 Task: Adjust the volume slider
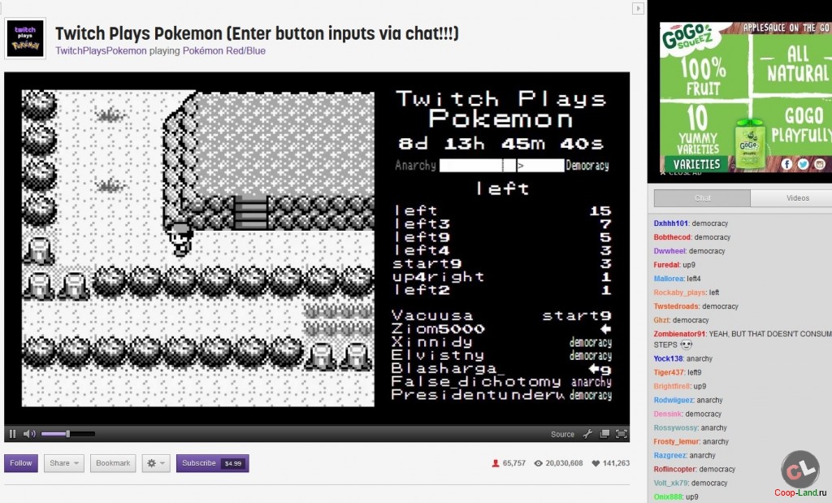coord(68,434)
